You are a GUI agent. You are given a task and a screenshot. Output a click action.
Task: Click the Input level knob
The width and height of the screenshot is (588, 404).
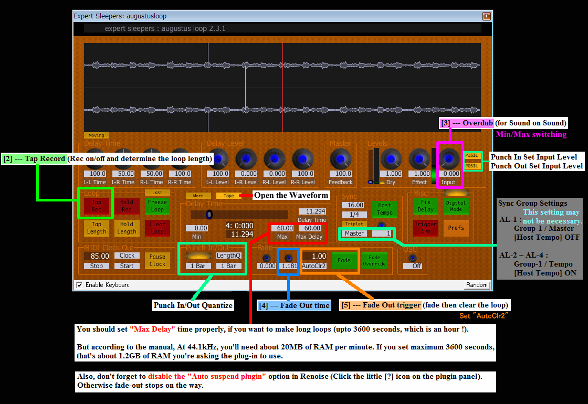click(448, 159)
